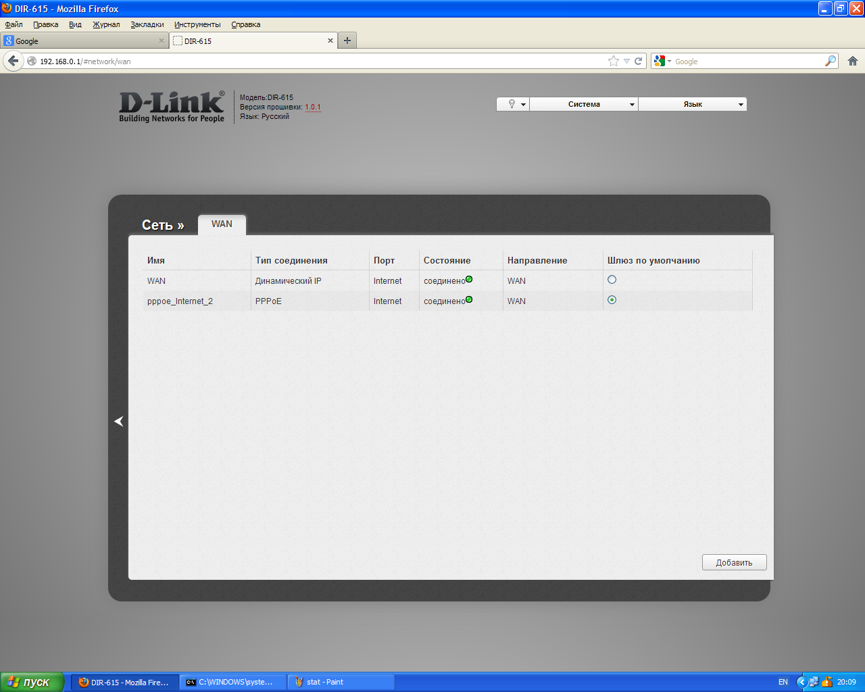865x692 pixels.
Task: Click the Google search input field
Action: pyautogui.click(x=748, y=61)
